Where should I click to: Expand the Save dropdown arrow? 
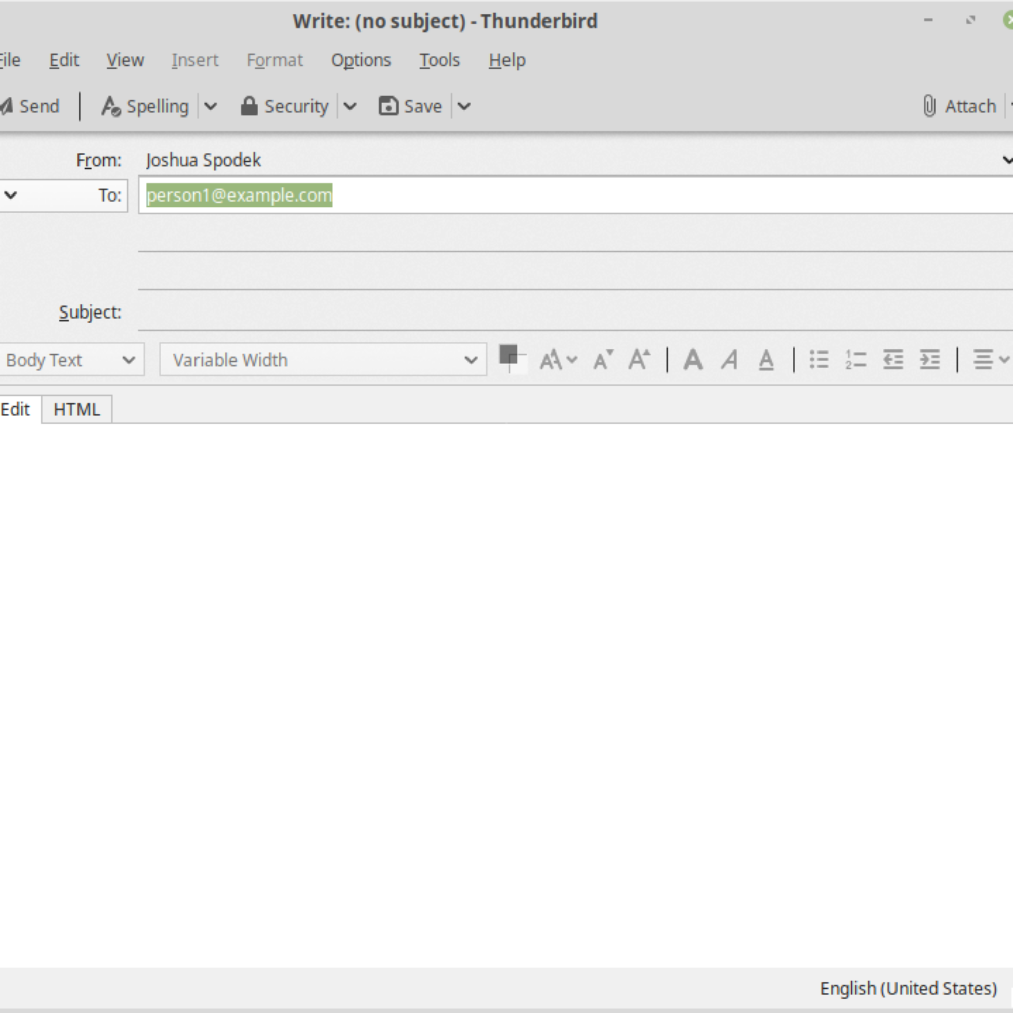click(x=464, y=106)
